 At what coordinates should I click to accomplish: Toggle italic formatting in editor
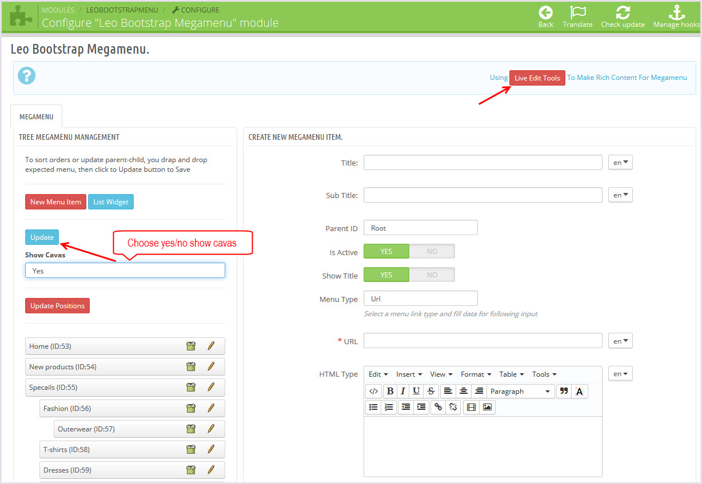(x=402, y=391)
